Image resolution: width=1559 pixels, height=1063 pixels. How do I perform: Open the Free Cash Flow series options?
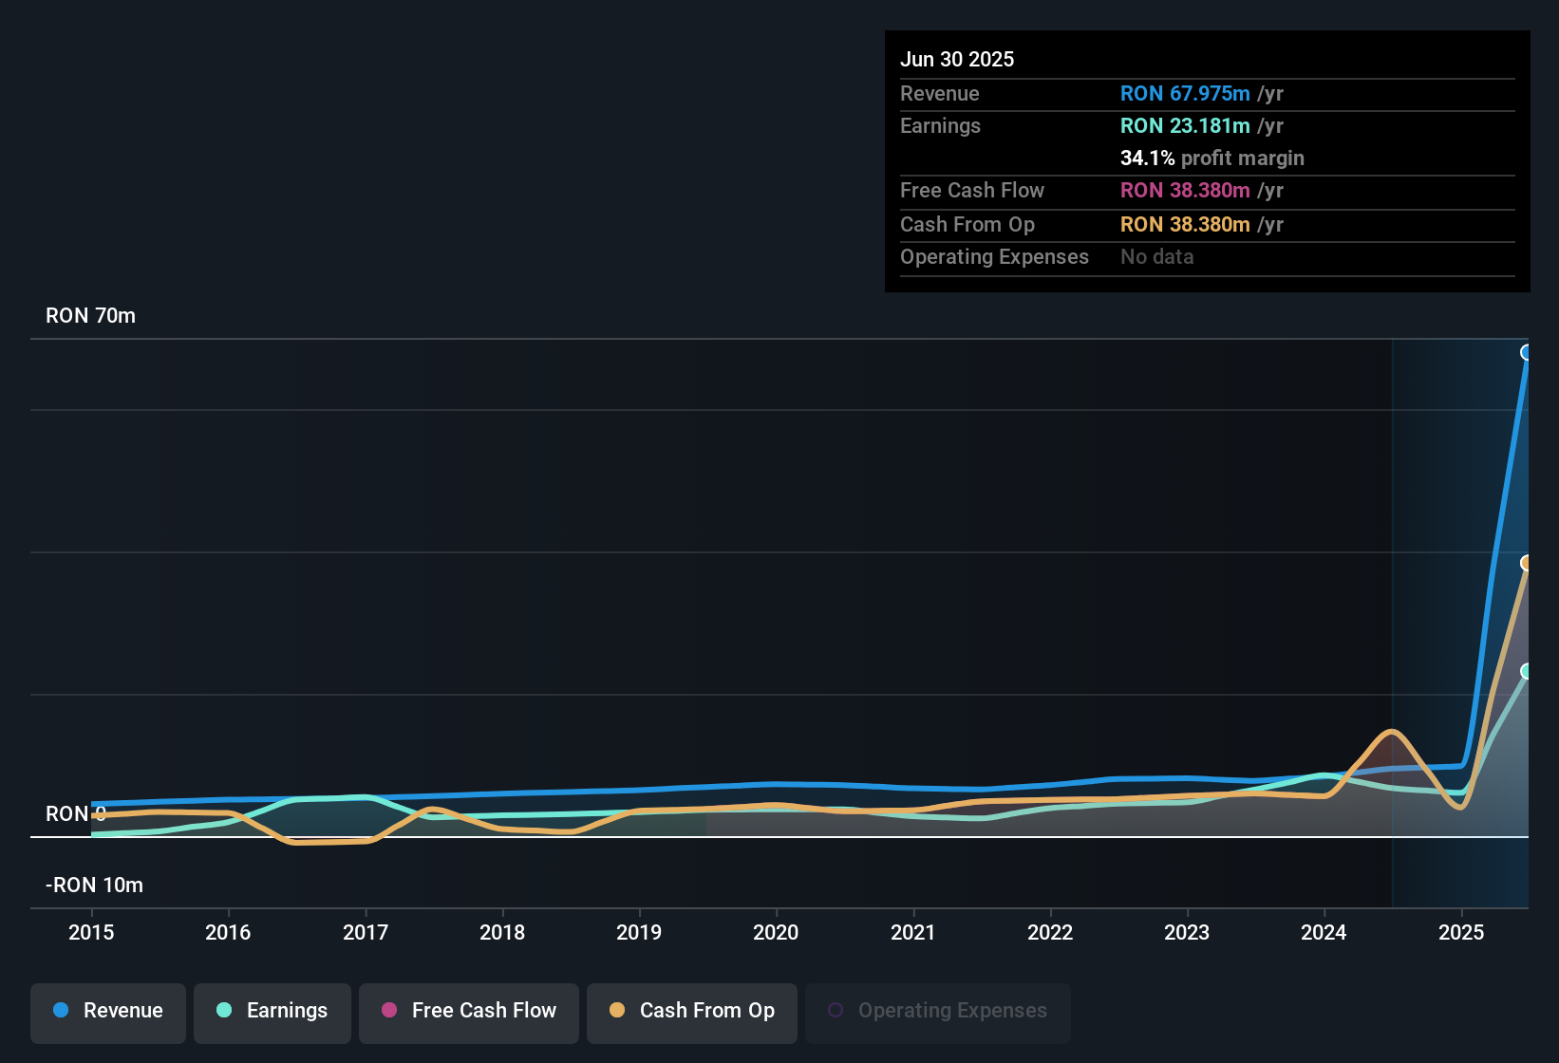click(x=468, y=1013)
